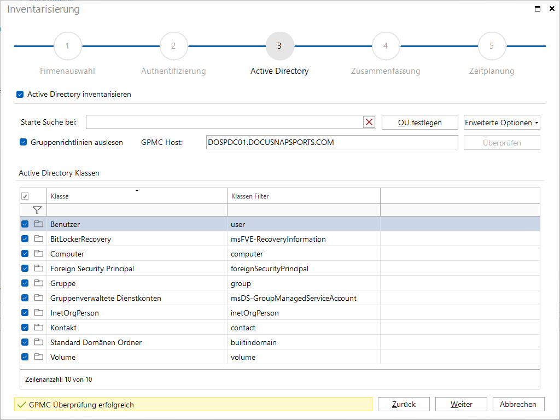The width and height of the screenshot is (560, 420).
Task: Toggle Gruppenrichtlinien auslesen checkbox
Action: tap(23, 142)
